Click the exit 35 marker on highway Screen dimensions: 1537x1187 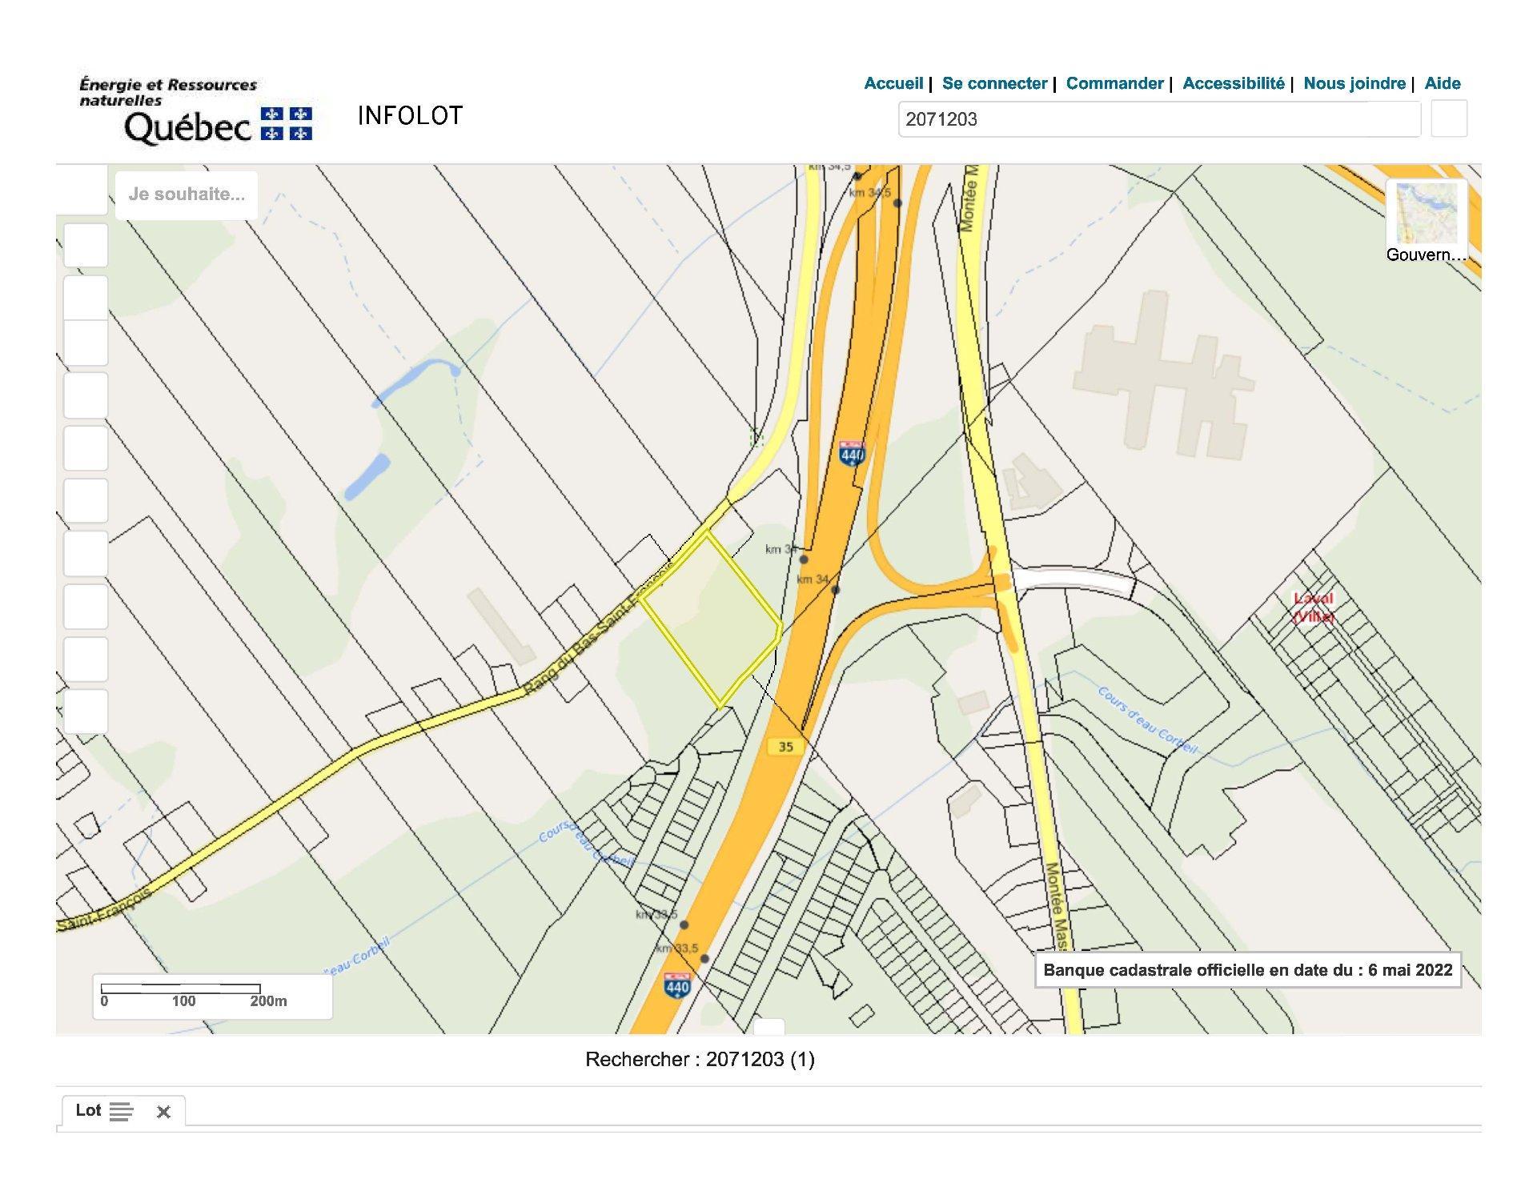[785, 747]
